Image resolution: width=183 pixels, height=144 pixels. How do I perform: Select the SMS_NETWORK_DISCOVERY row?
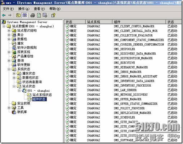click(123, 95)
